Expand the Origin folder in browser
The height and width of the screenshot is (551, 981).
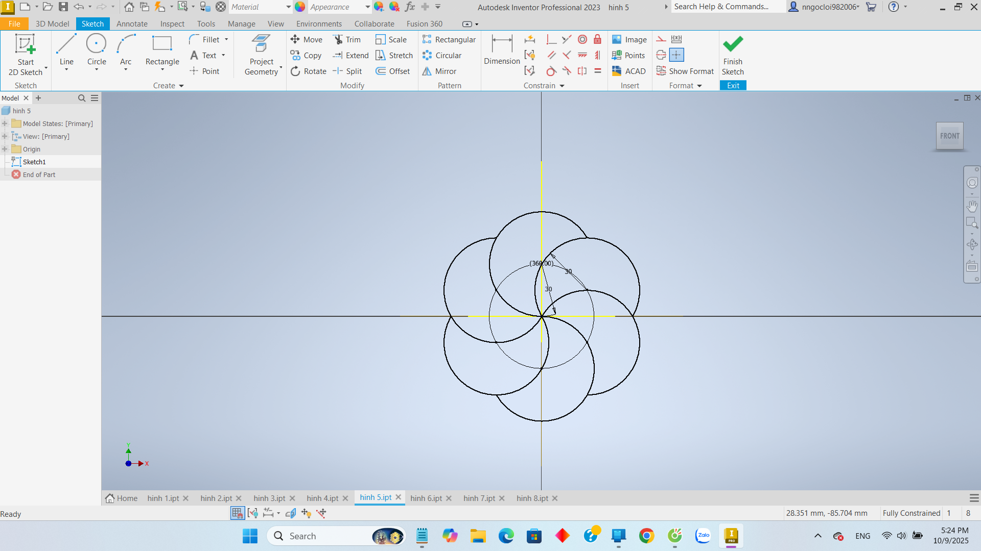(x=5, y=149)
